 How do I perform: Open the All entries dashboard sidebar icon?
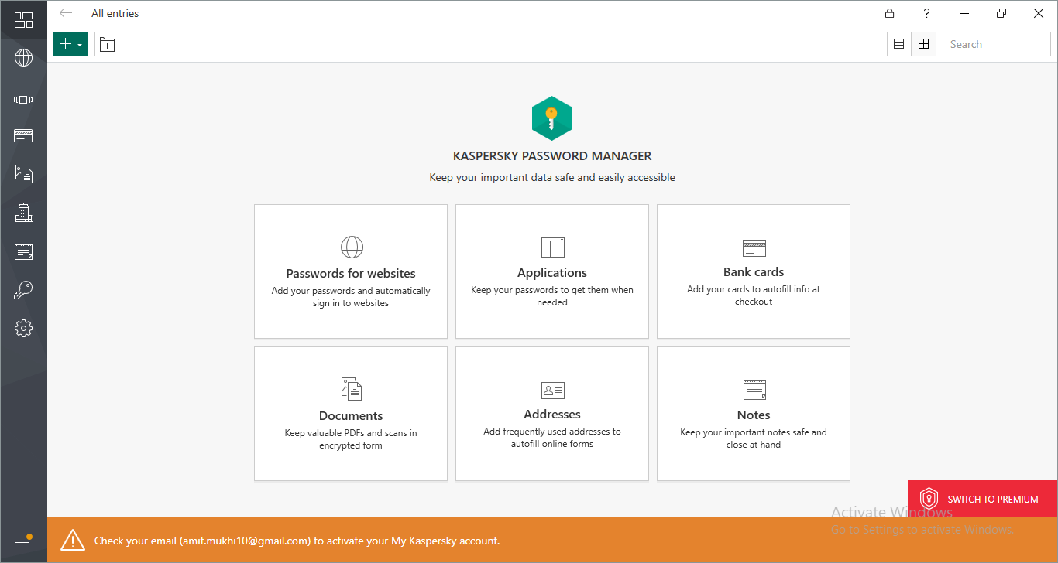tap(23, 20)
